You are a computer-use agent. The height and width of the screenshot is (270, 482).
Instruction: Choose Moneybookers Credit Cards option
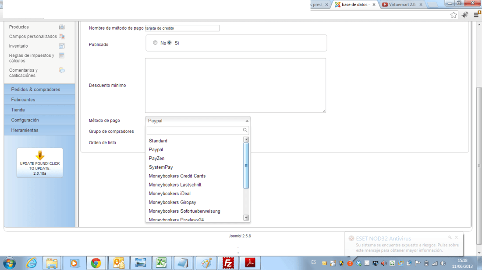click(195, 176)
